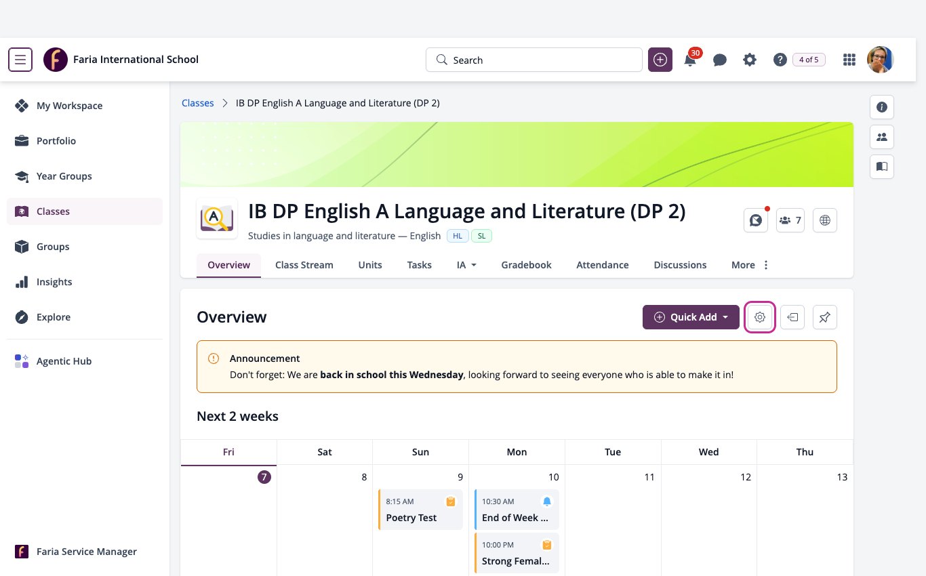926x576 pixels.
Task: Expand the IA tab dropdown
Action: click(466, 265)
